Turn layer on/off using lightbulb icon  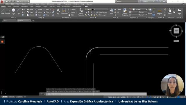point(86,9)
